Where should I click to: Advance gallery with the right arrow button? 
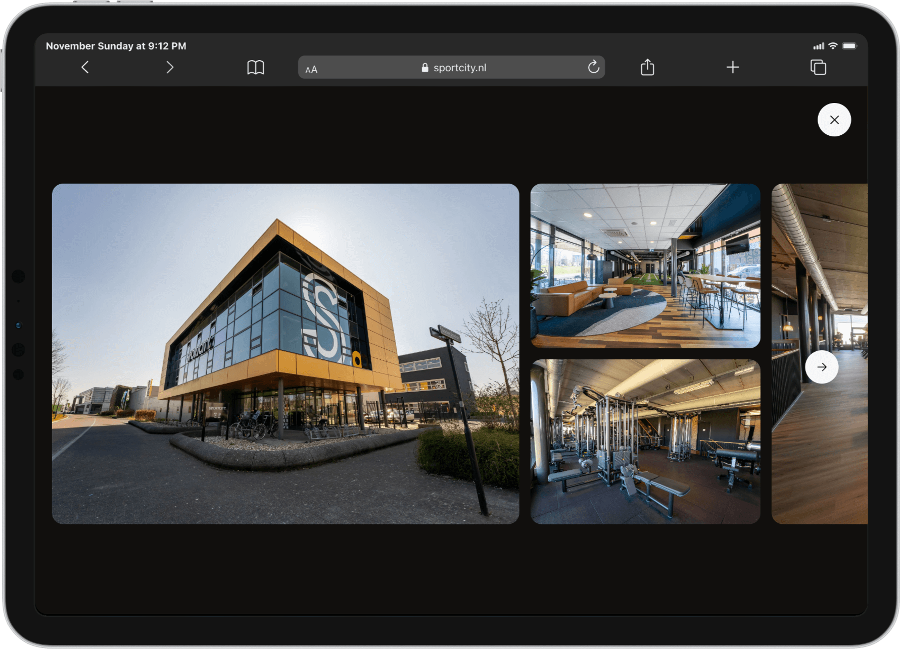[x=822, y=367]
